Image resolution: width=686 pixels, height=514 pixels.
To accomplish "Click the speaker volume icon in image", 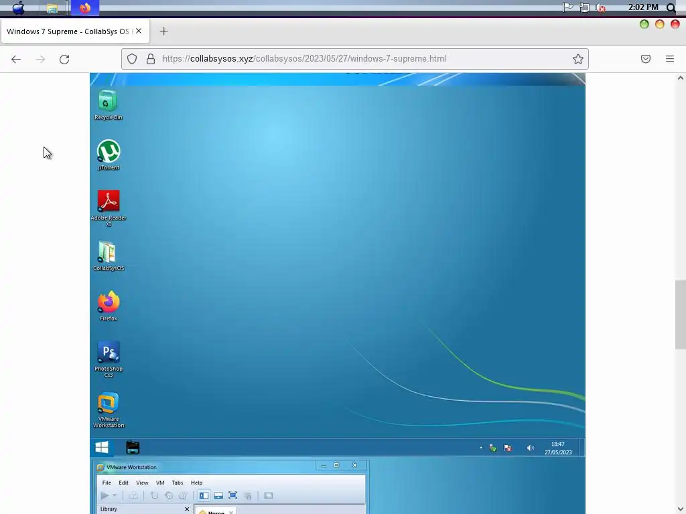I will [531, 448].
